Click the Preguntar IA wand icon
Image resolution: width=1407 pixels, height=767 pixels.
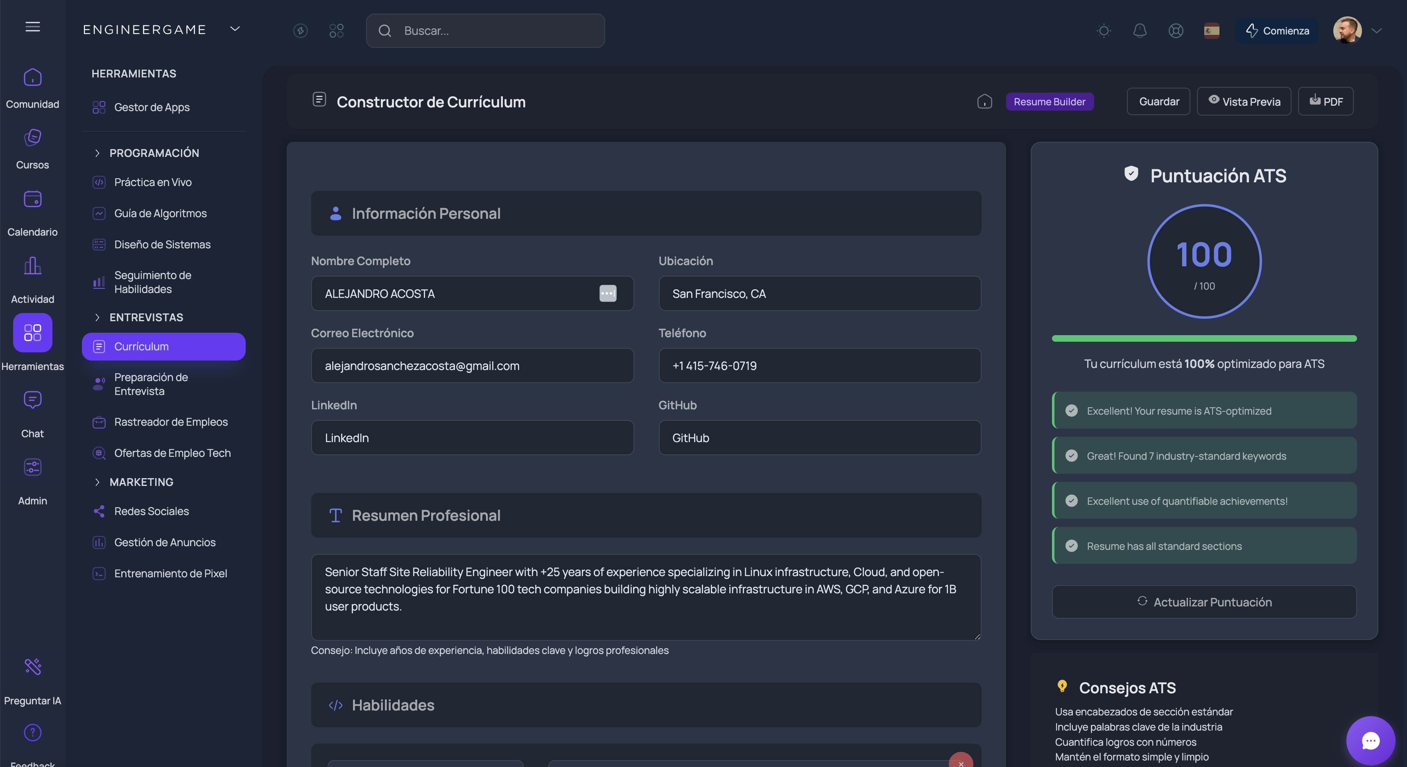[32, 666]
